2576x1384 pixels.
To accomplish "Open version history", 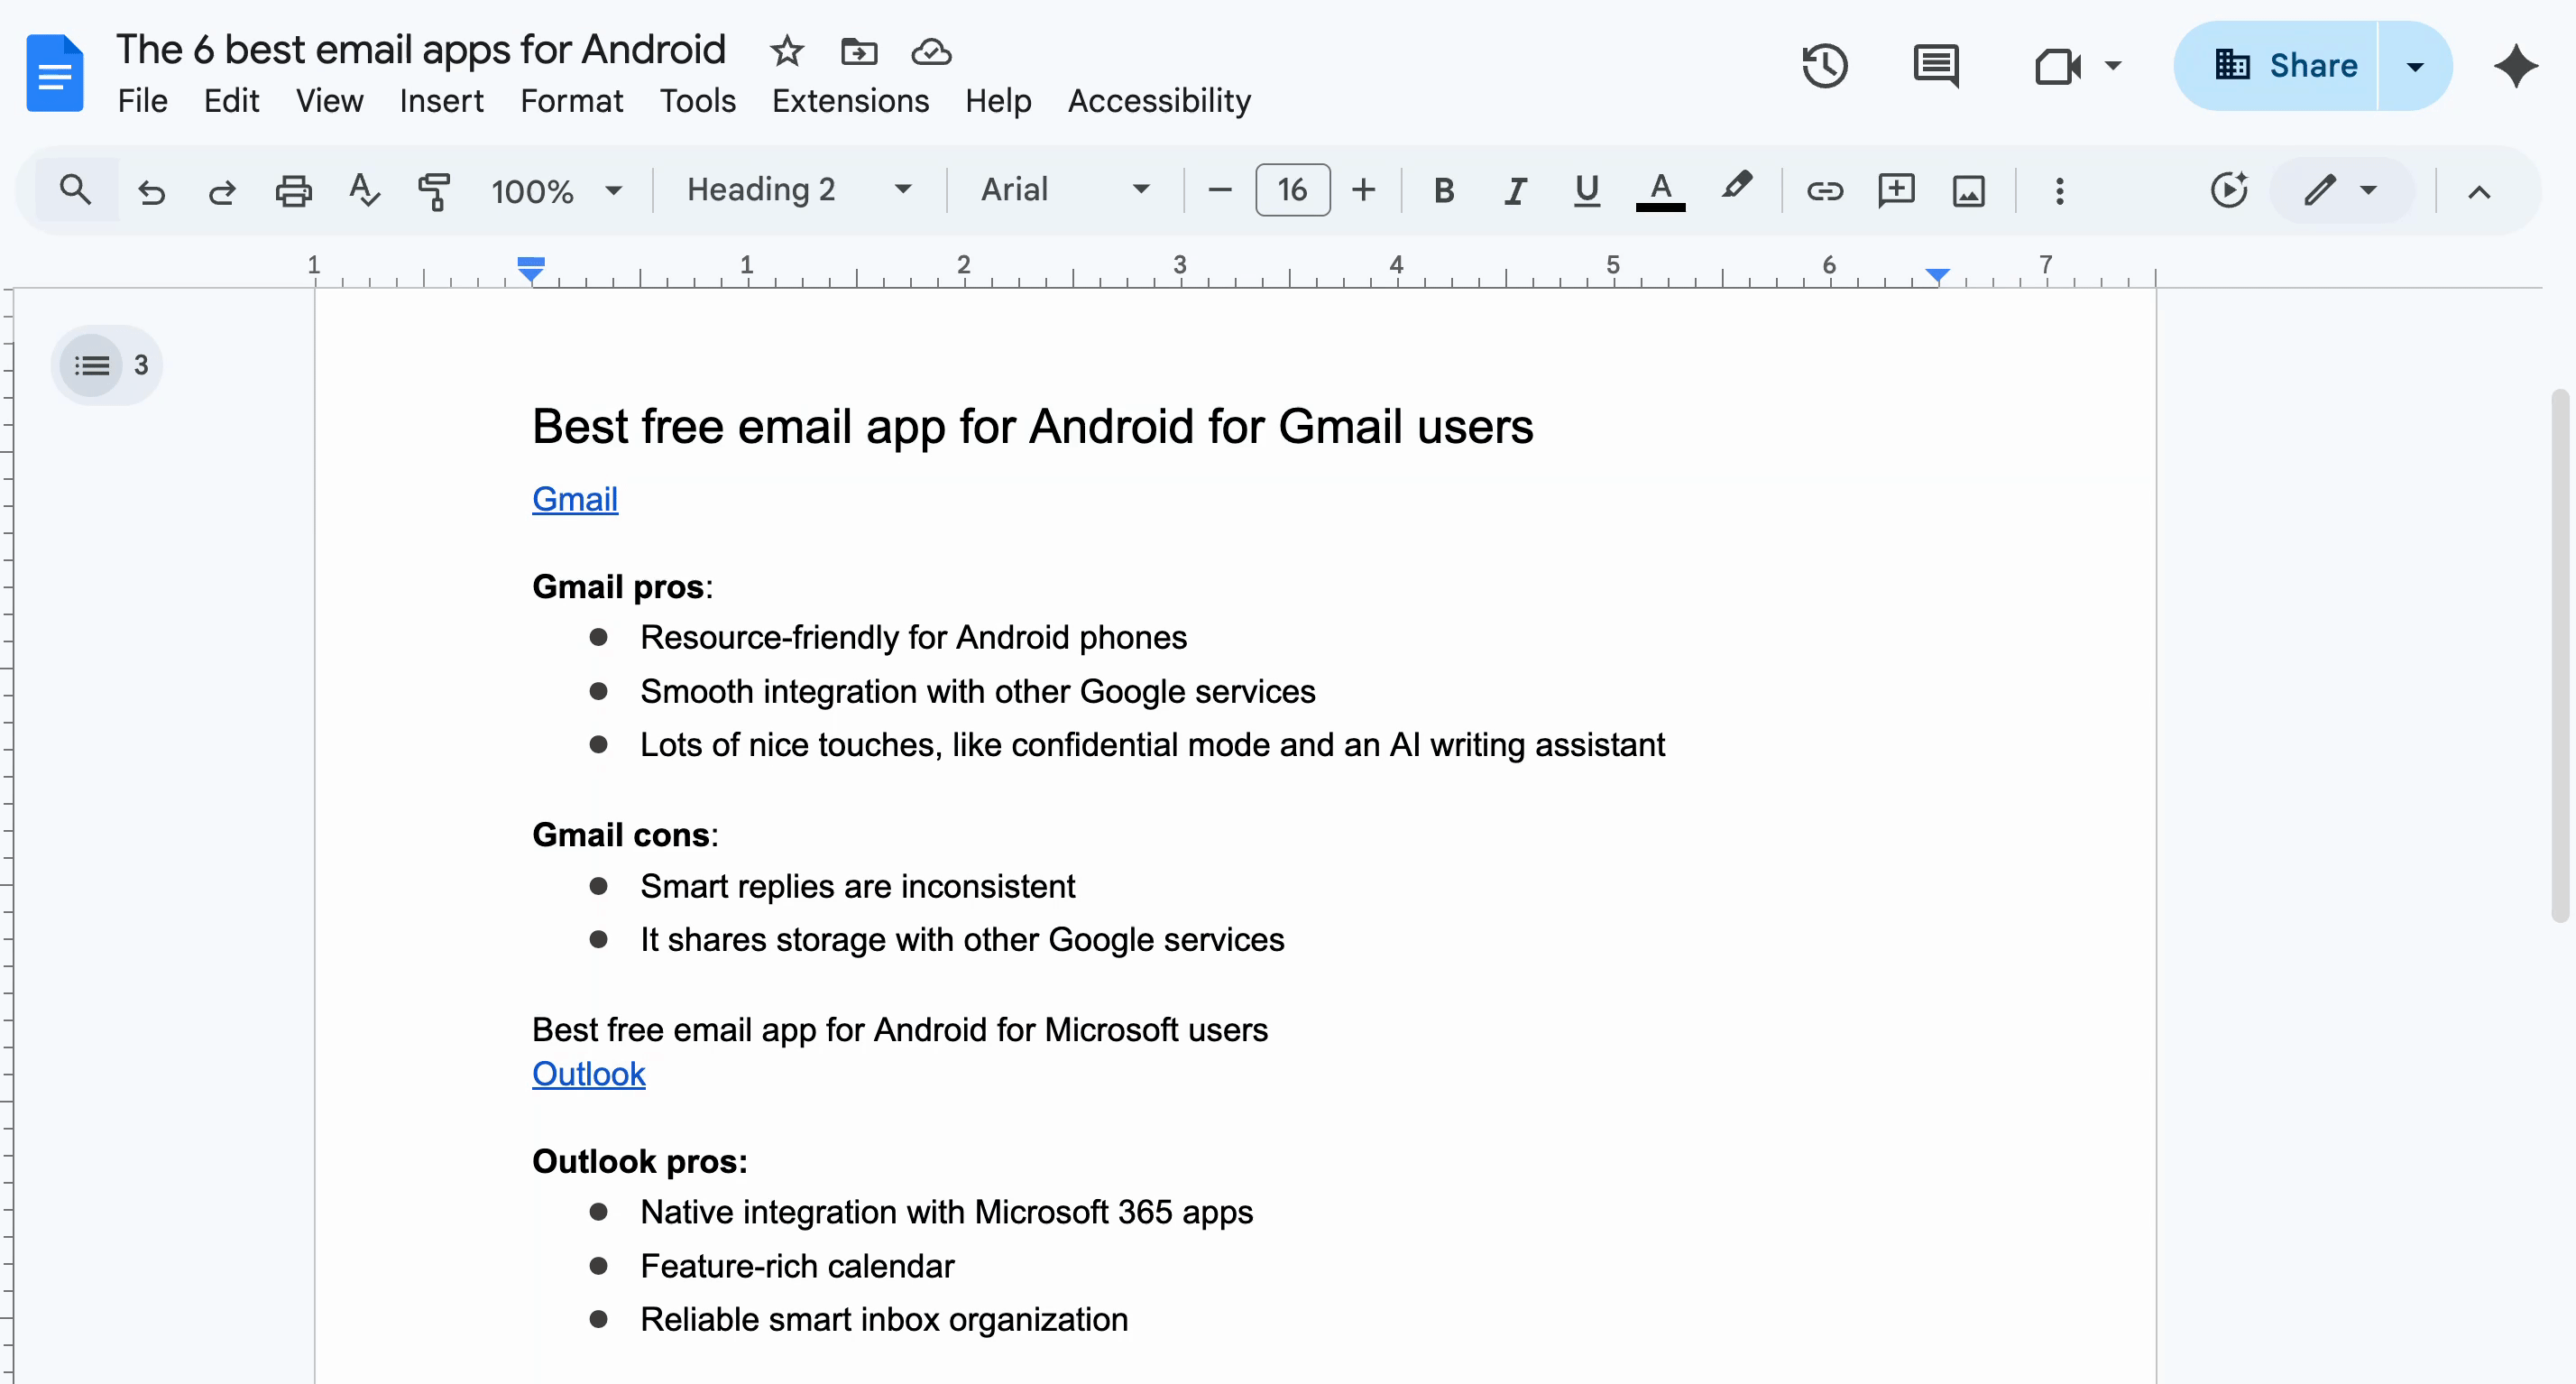I will pos(1823,66).
